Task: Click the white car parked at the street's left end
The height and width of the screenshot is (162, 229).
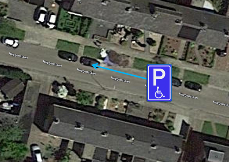Action: (x=10, y=42)
